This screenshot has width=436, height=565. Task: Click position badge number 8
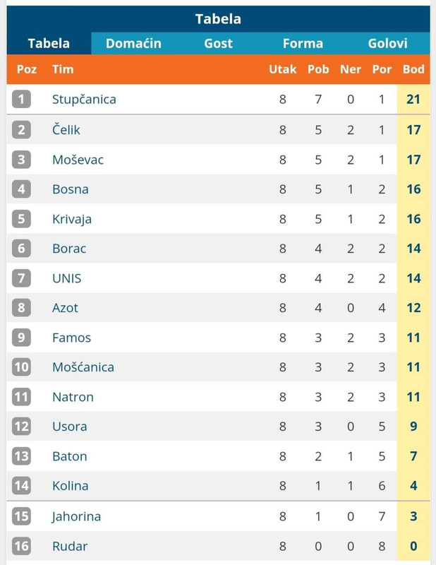(x=21, y=307)
